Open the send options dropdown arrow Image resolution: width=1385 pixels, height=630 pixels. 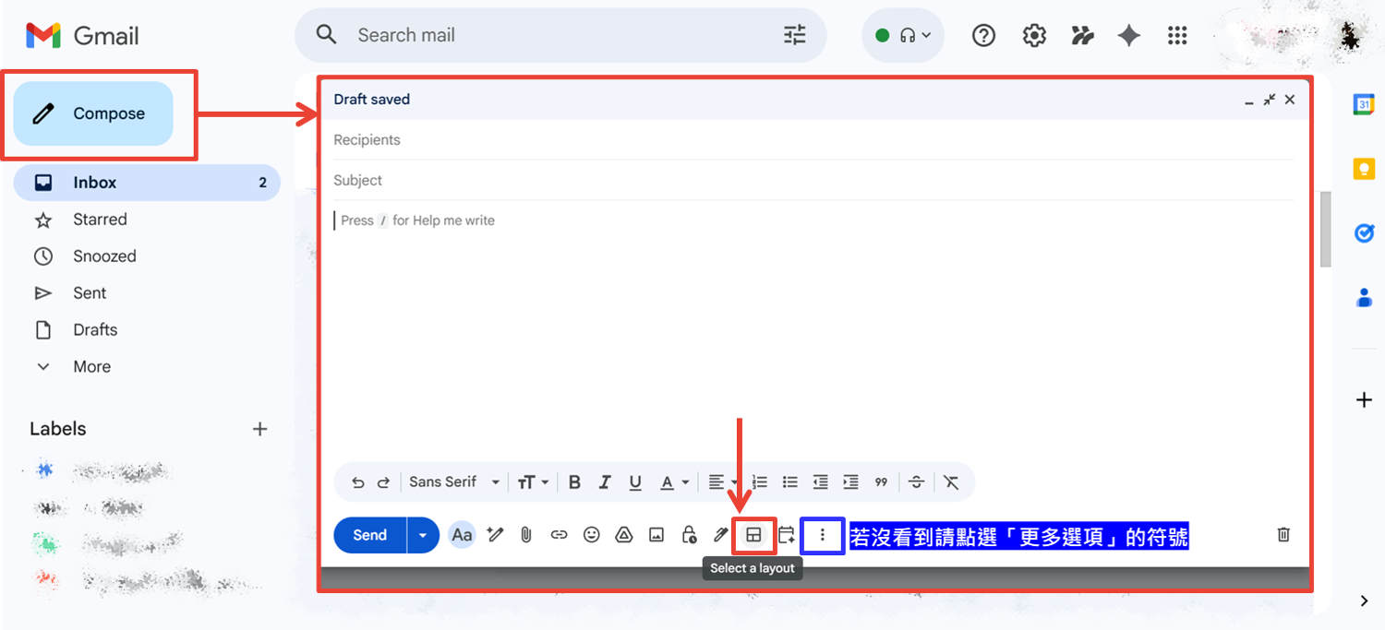(423, 535)
